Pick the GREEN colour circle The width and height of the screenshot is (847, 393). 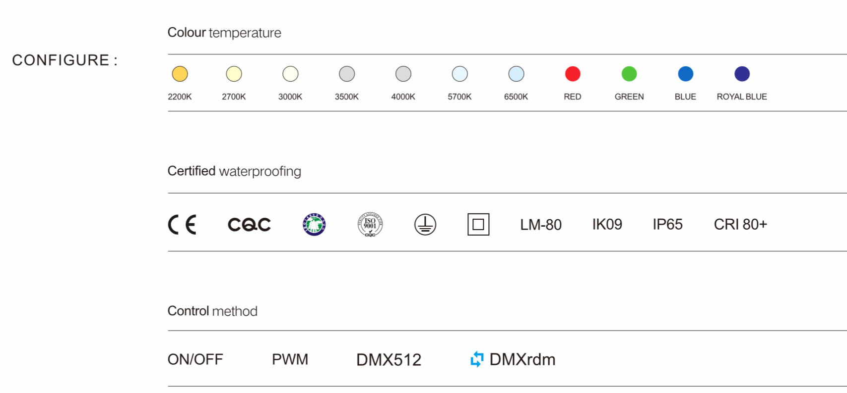[629, 74]
